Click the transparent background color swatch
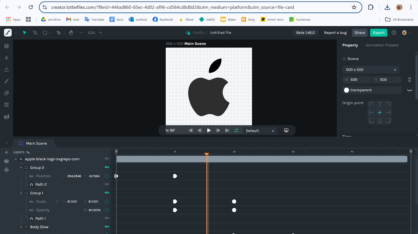This screenshot has width=418, height=234. 346,90
